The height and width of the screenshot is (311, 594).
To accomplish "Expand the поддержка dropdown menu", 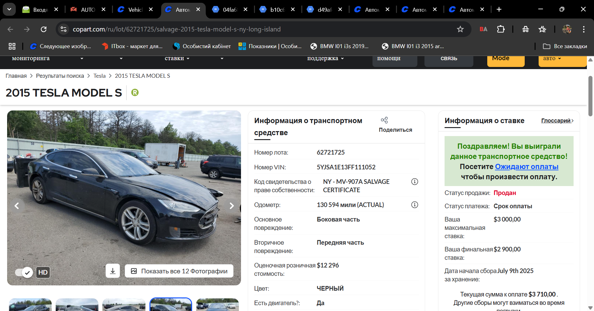I will click(325, 58).
